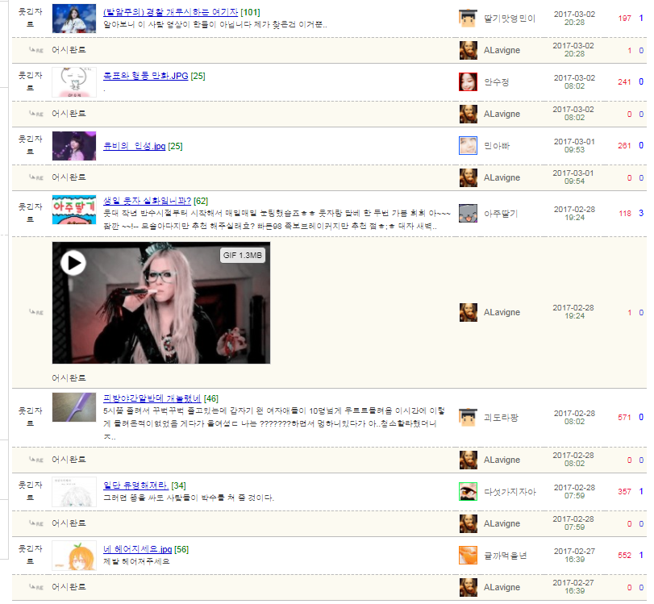Viewport: 654px width, 604px height.
Task: Open the post title with [34] comments
Action: pyautogui.click(x=135, y=485)
